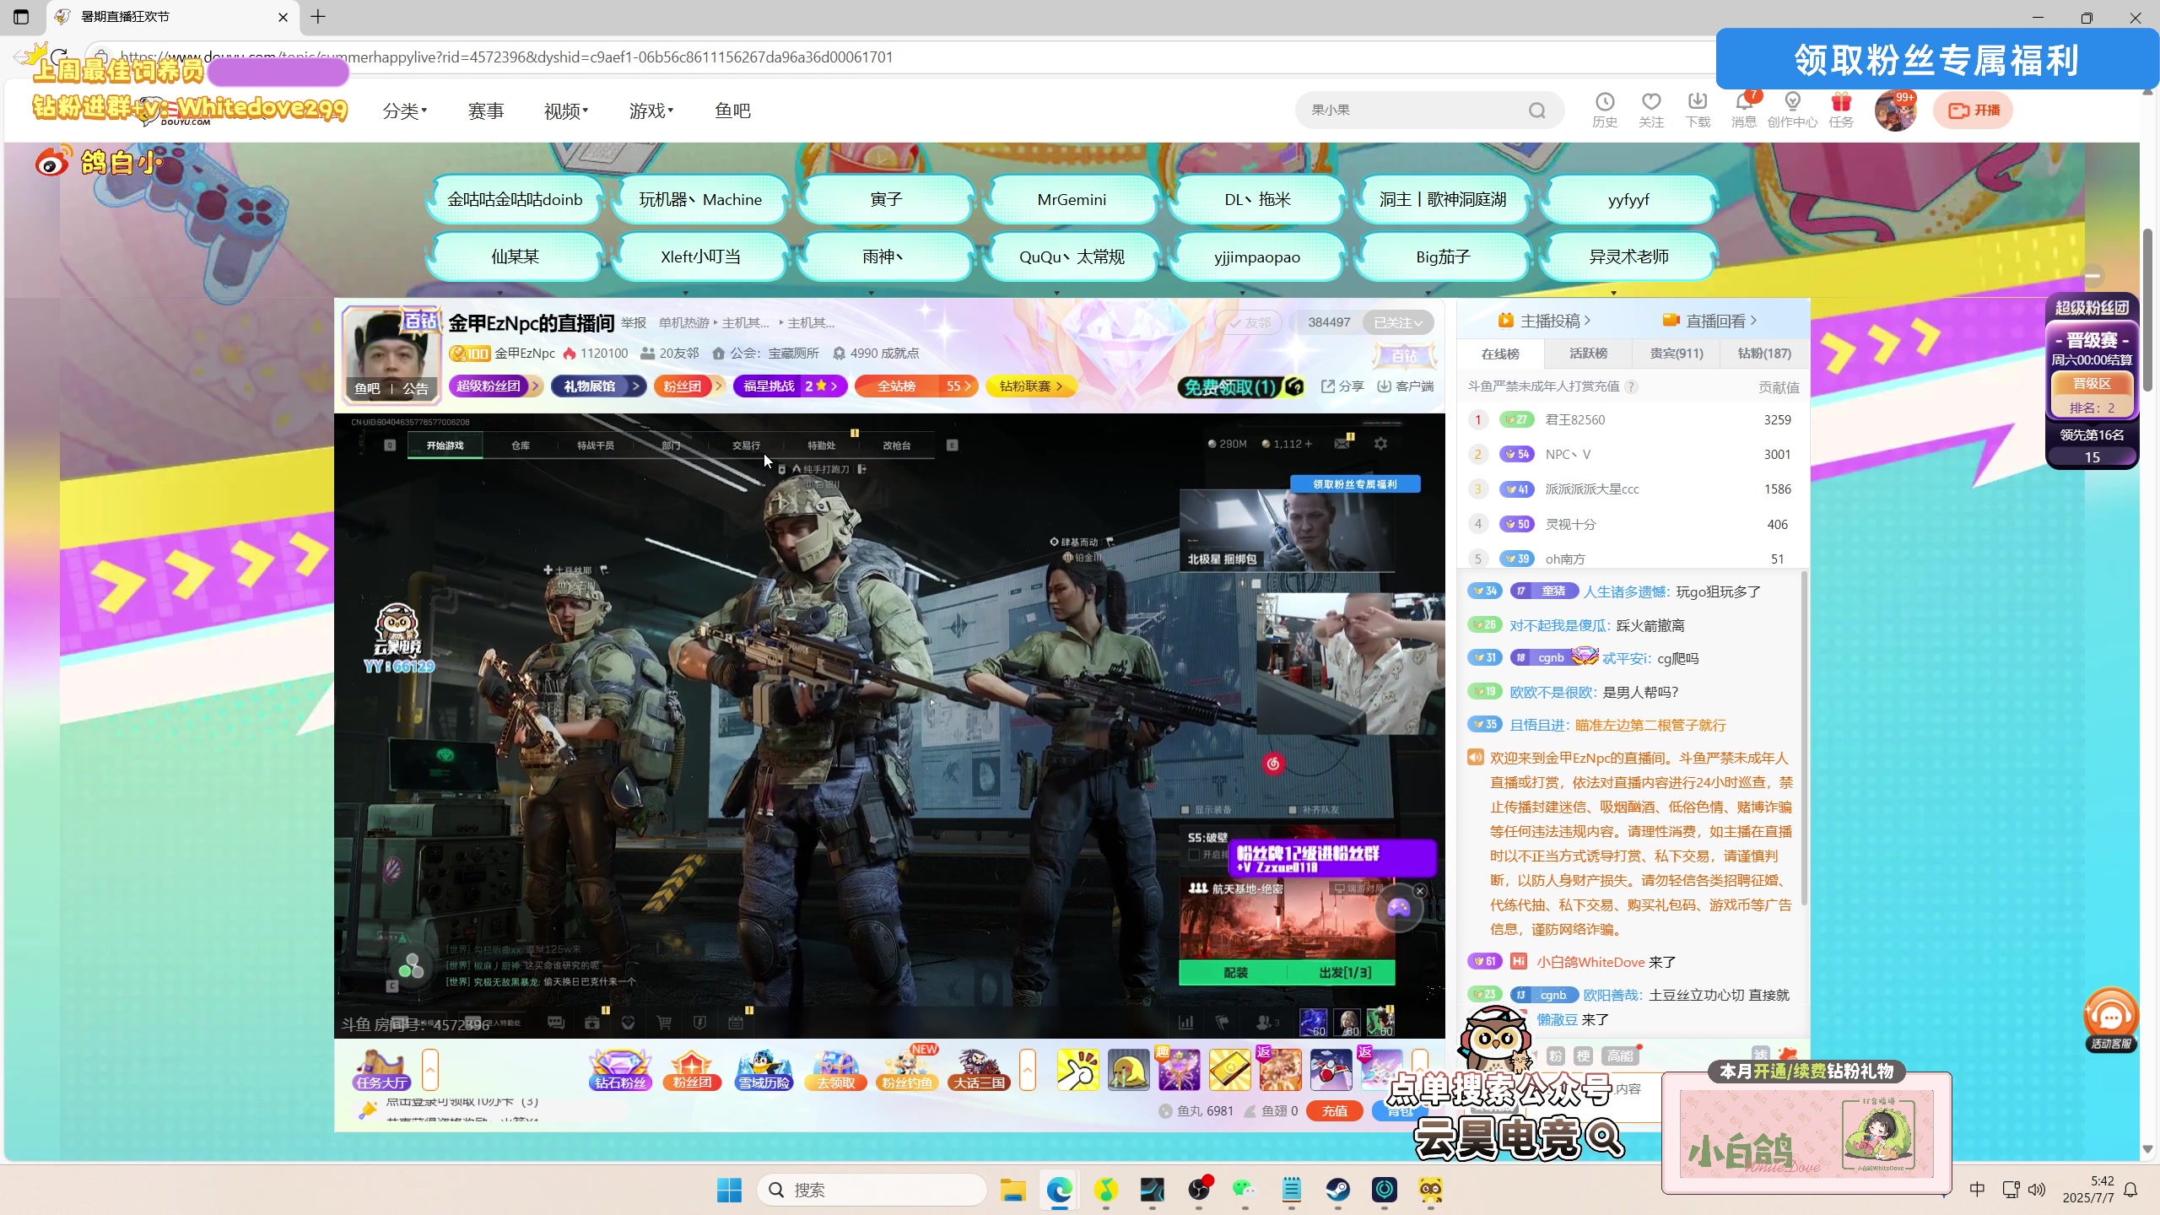Toggle the 高能 chat option
The height and width of the screenshot is (1215, 2160).
1619,1056
